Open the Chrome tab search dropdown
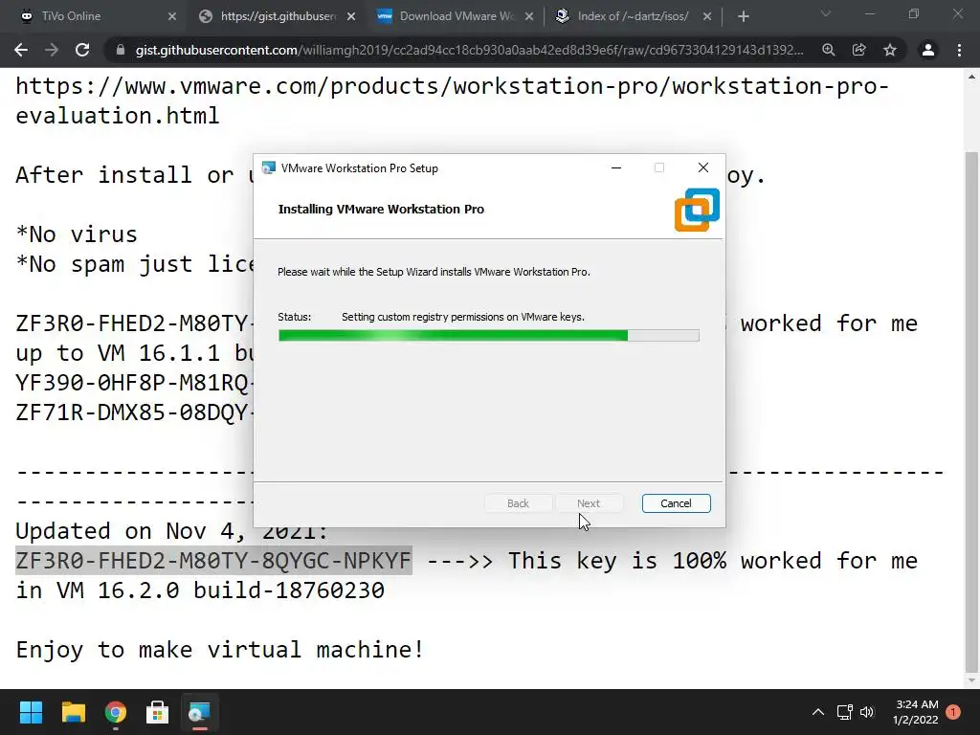The image size is (980, 735). 826,13
